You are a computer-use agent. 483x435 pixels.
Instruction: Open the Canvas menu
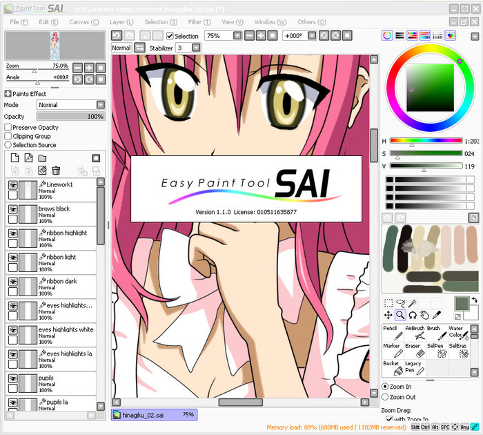pos(83,22)
